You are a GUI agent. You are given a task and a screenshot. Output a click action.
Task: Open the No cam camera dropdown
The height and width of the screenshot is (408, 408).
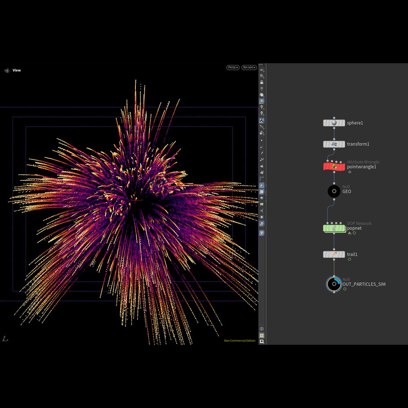point(249,67)
